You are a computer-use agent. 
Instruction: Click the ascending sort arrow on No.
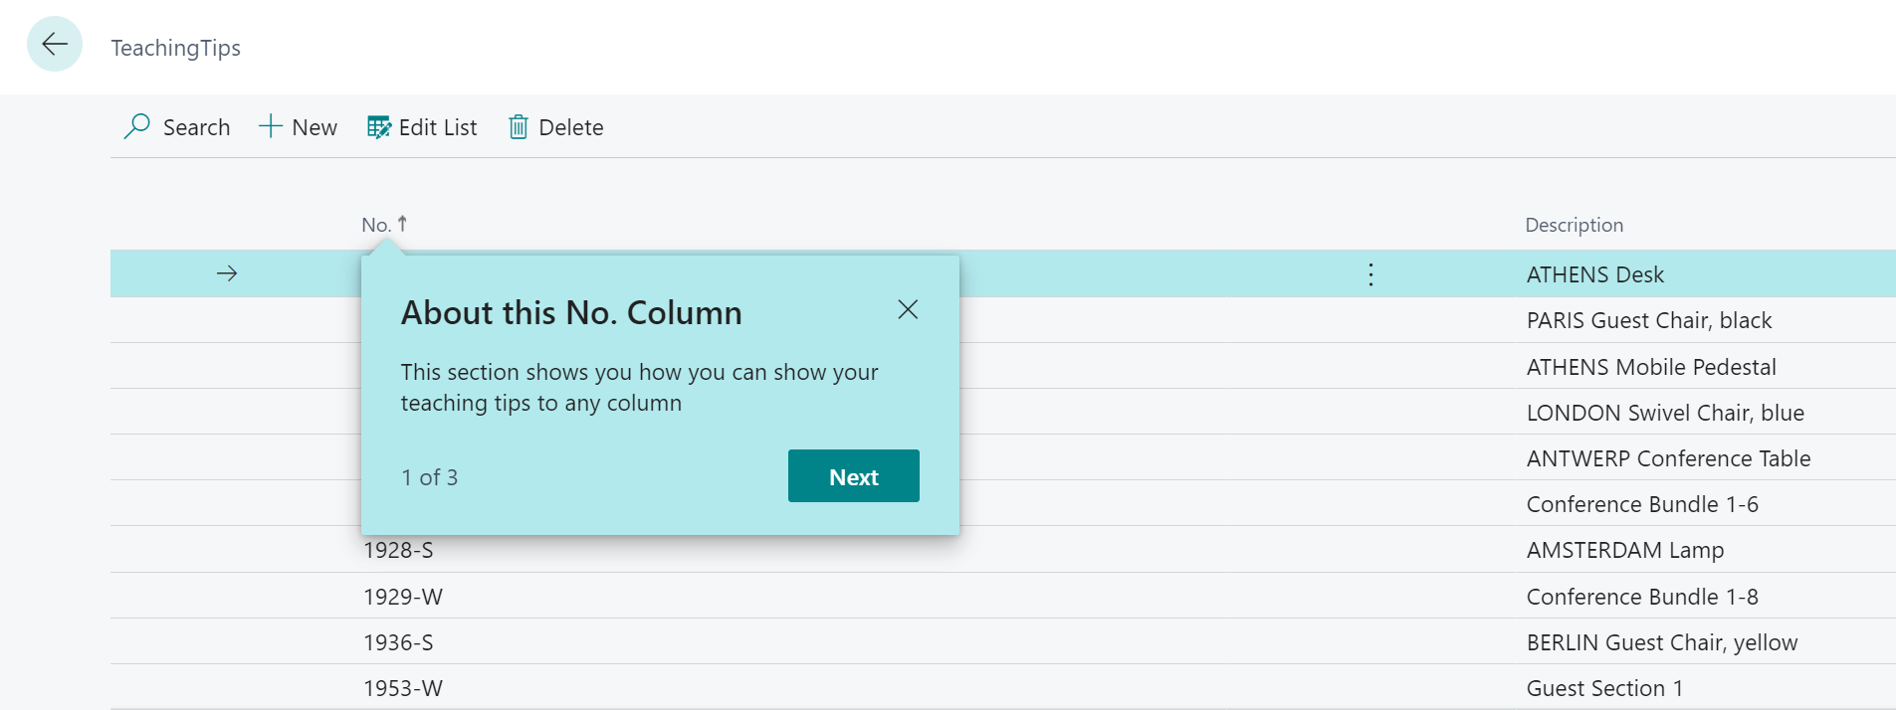tap(402, 224)
